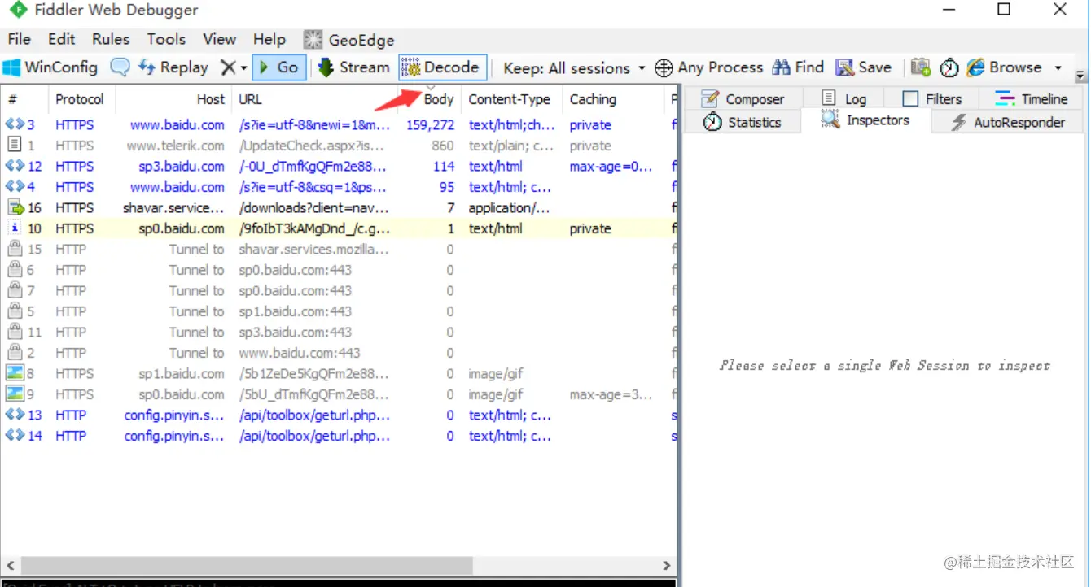Sort by Content-Type column header

[x=510, y=99]
